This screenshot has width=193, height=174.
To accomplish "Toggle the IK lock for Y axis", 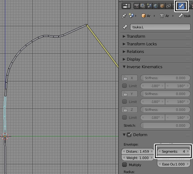I will click(129, 94).
